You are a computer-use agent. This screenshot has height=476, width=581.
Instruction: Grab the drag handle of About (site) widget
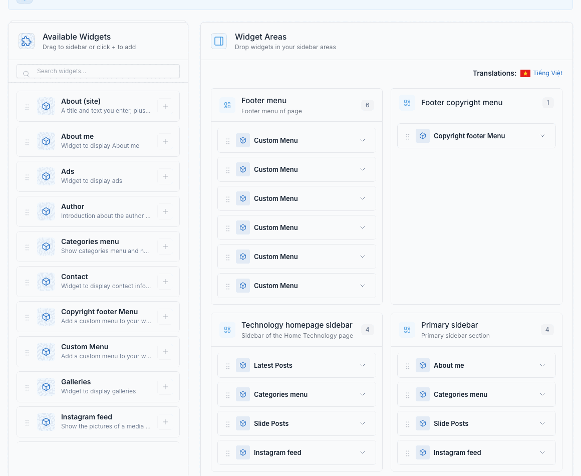27,107
